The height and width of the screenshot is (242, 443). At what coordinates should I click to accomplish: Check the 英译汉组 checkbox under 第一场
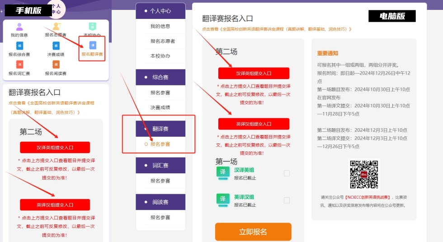click(x=287, y=200)
